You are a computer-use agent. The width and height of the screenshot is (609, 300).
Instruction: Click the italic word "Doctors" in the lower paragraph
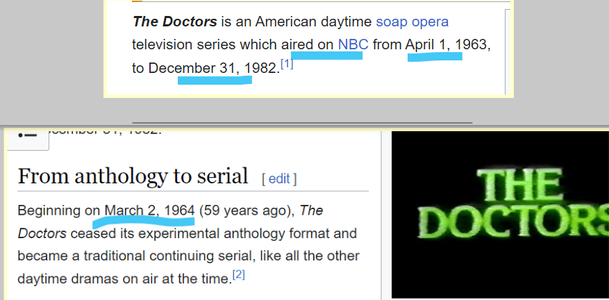tap(41, 233)
